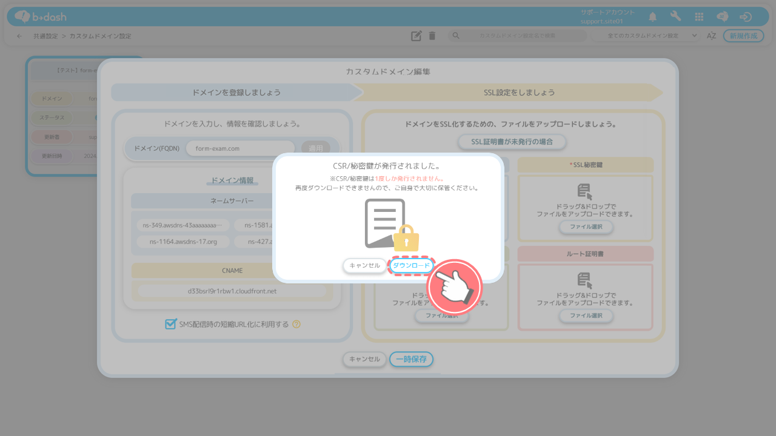Viewport: 776px width, 436px height.
Task: Click ドメインを登録しましょう step tab
Action: pyautogui.click(x=236, y=93)
